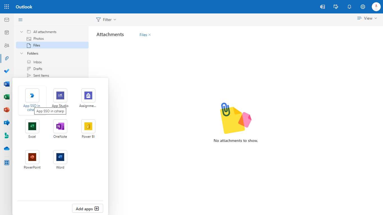Open the Filter dropdown
This screenshot has width=383, height=215.
click(106, 20)
